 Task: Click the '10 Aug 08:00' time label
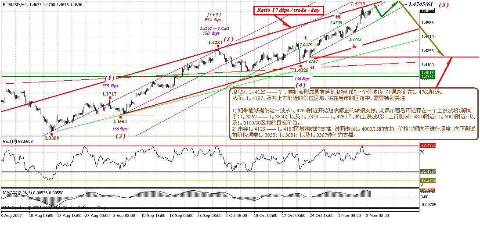pos(42,215)
